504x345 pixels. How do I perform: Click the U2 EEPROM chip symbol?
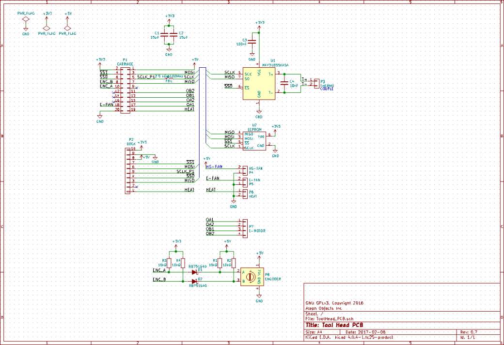pos(254,140)
